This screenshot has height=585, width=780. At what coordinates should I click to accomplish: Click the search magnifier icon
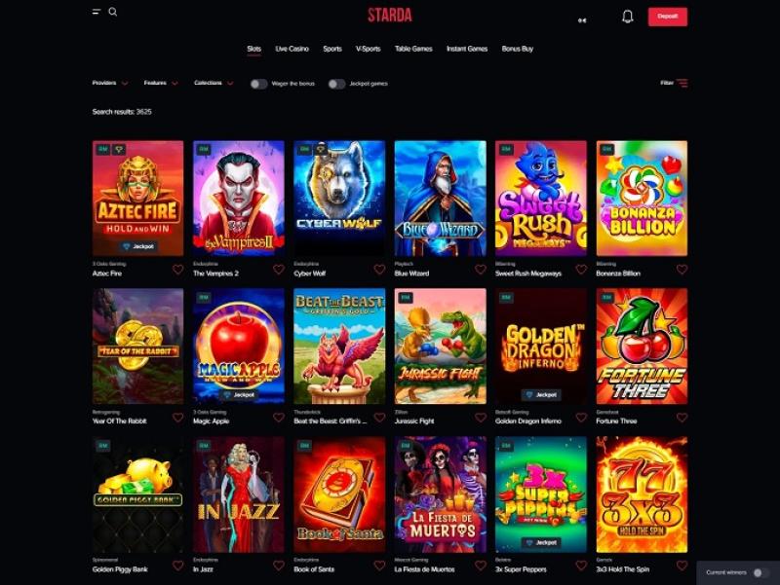pos(113,12)
